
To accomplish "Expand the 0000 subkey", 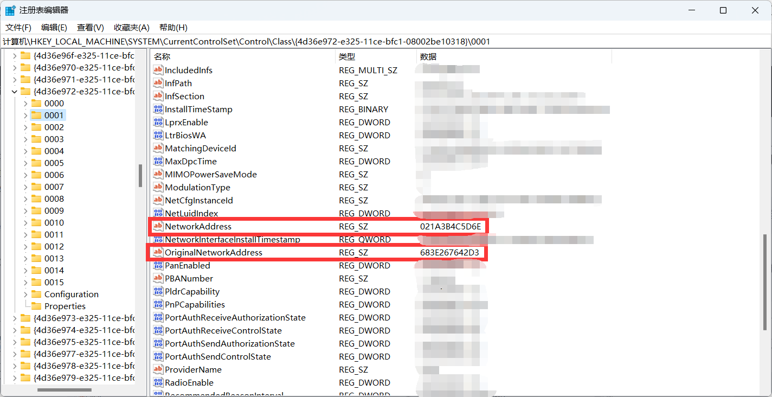I will (x=25, y=103).
